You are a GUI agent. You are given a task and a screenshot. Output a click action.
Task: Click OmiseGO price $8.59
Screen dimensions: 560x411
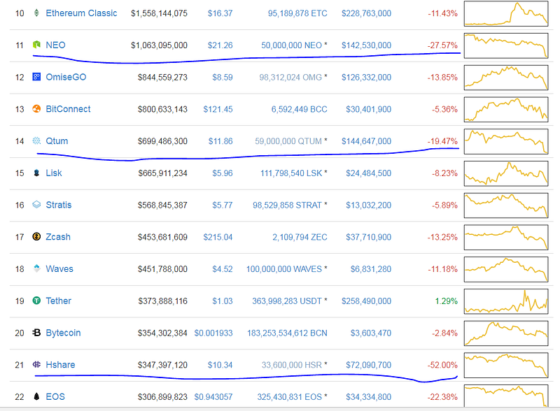point(223,77)
